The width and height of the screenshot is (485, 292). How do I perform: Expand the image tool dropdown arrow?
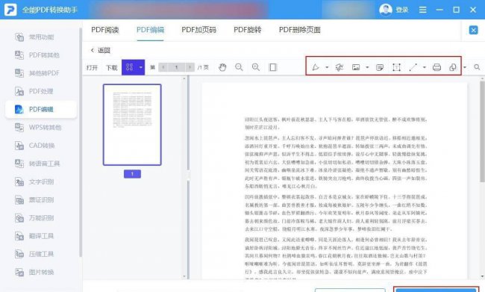coord(367,67)
